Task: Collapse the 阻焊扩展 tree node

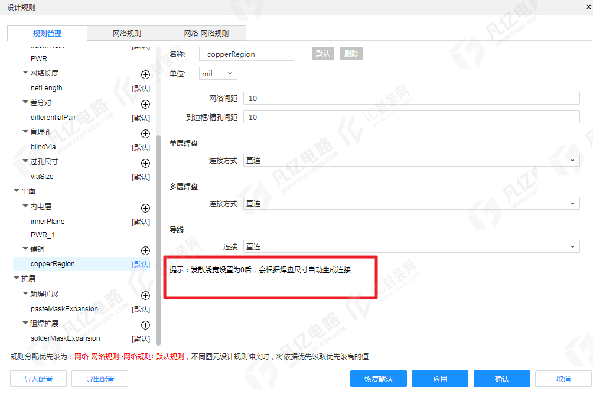Action: point(25,323)
